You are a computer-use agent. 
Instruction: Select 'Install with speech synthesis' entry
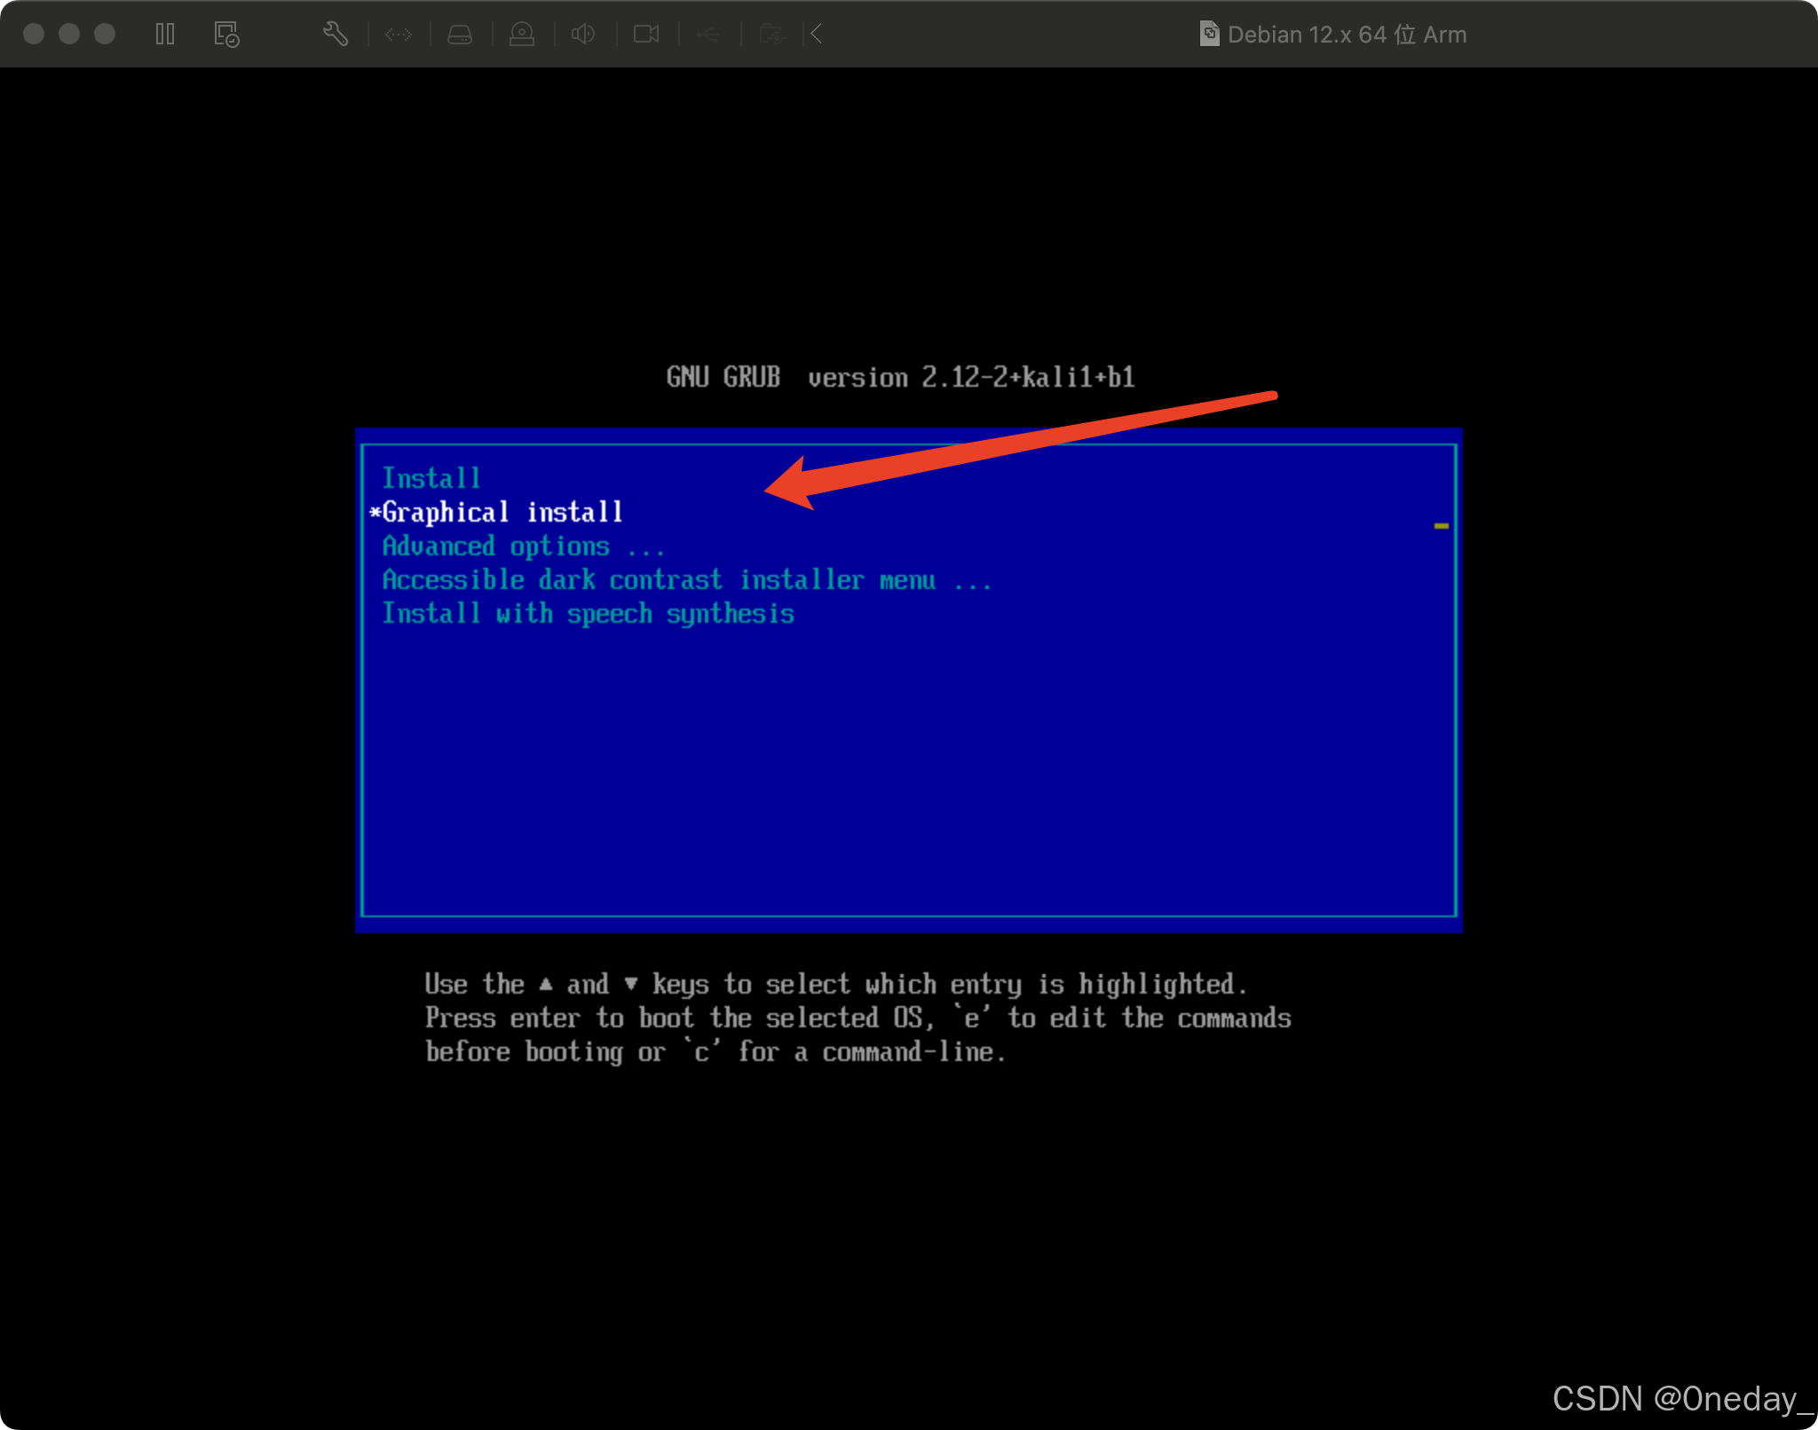click(588, 614)
